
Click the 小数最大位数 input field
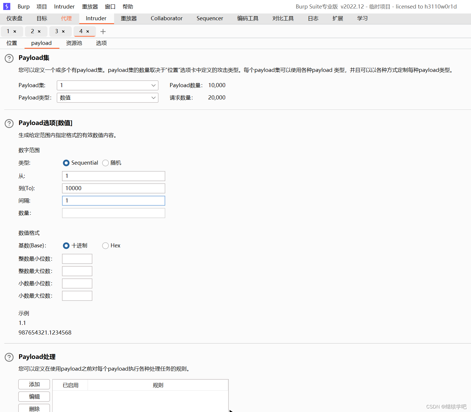(x=77, y=296)
